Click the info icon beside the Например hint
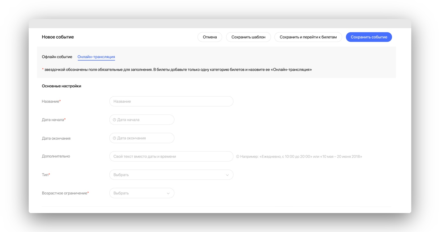Viewport: 440px width, 232px height. pos(238,157)
